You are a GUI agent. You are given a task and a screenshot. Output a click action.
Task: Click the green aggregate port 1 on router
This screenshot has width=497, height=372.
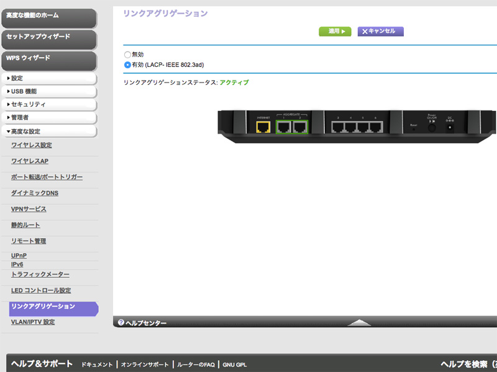(284, 127)
